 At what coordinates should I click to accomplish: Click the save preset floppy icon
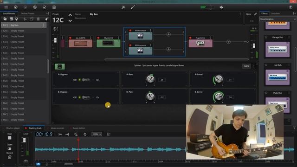(54, 7)
